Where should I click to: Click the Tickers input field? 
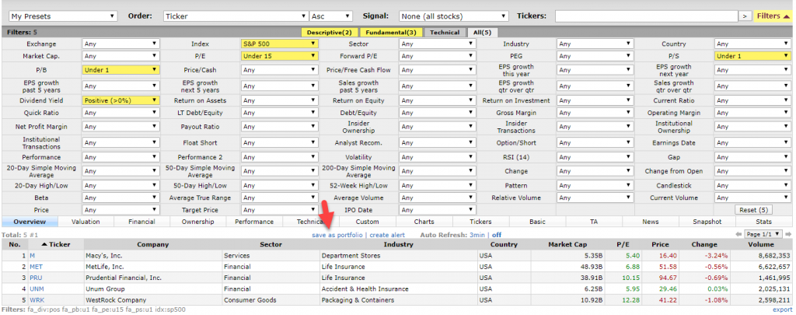pos(646,16)
